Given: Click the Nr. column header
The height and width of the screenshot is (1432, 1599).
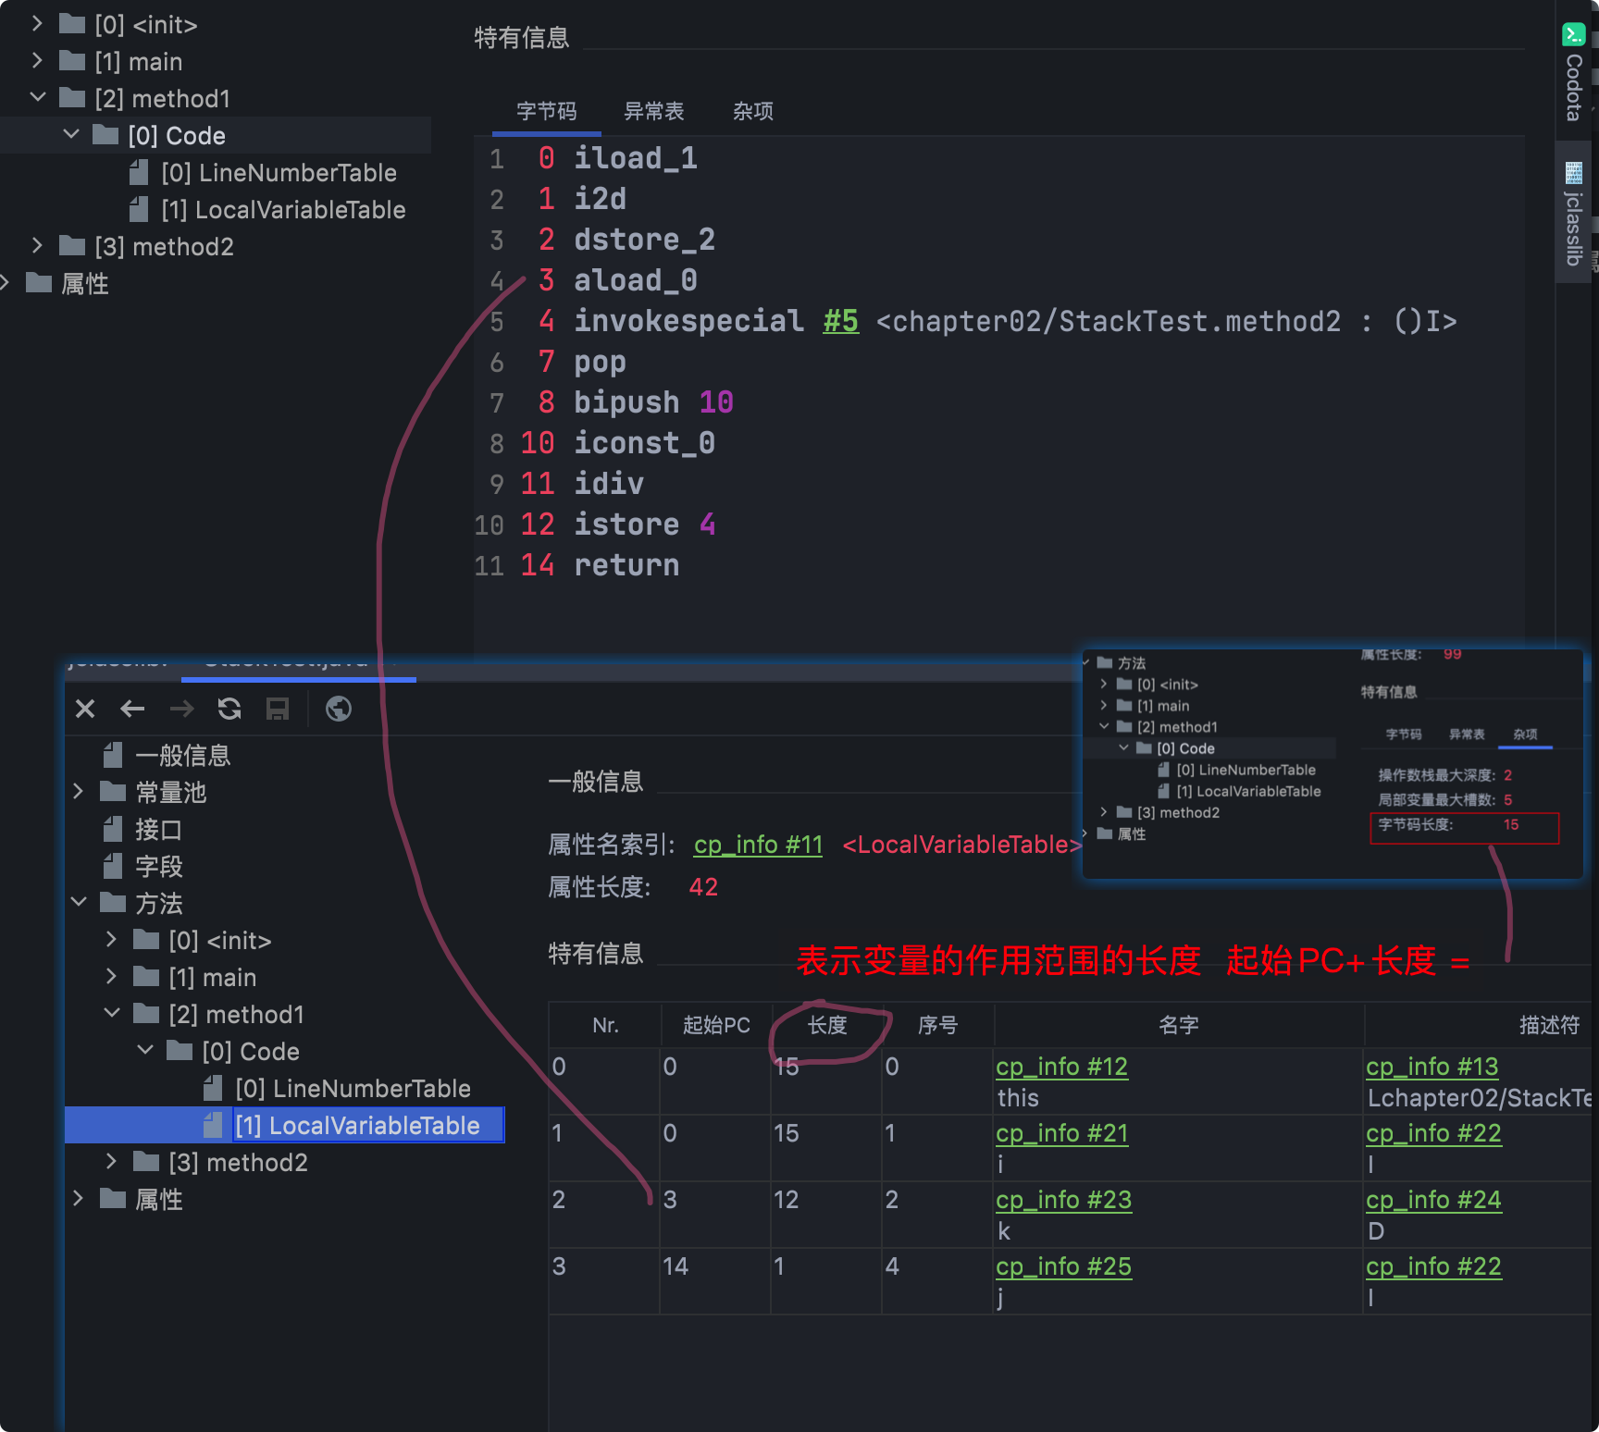Looking at the screenshot, I should (605, 1025).
